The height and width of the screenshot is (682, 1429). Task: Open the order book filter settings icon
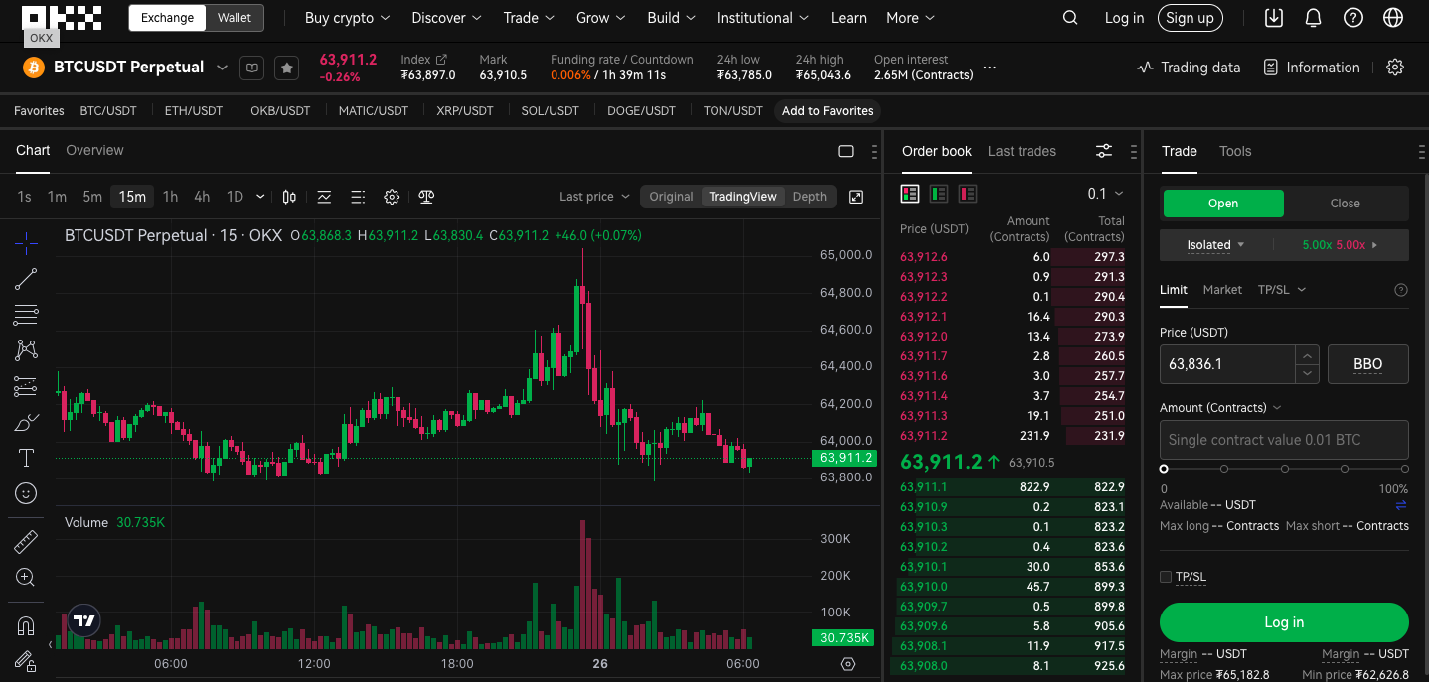click(x=1104, y=151)
